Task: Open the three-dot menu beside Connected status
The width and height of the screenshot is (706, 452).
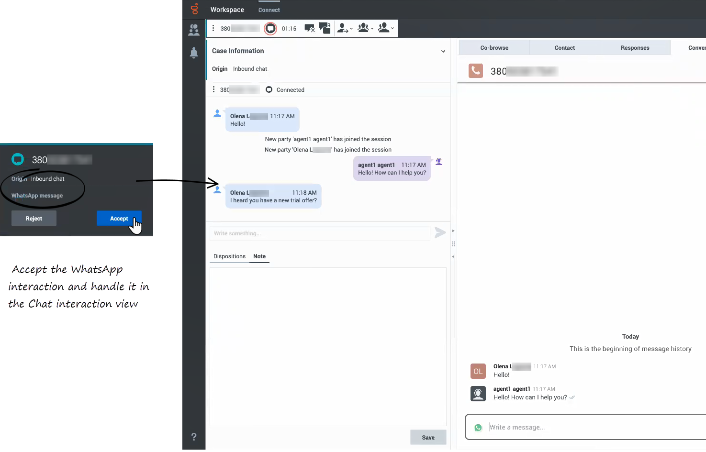Action: click(213, 89)
